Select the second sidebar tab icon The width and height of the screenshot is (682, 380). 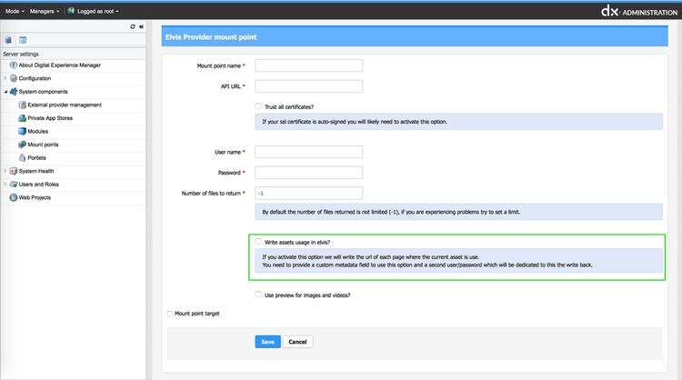point(23,40)
